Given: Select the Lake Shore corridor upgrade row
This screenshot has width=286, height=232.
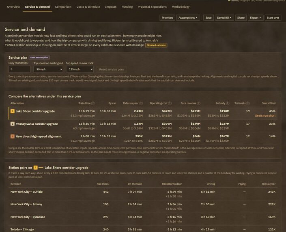Looking at the screenshot, I should (x=143, y=113).
